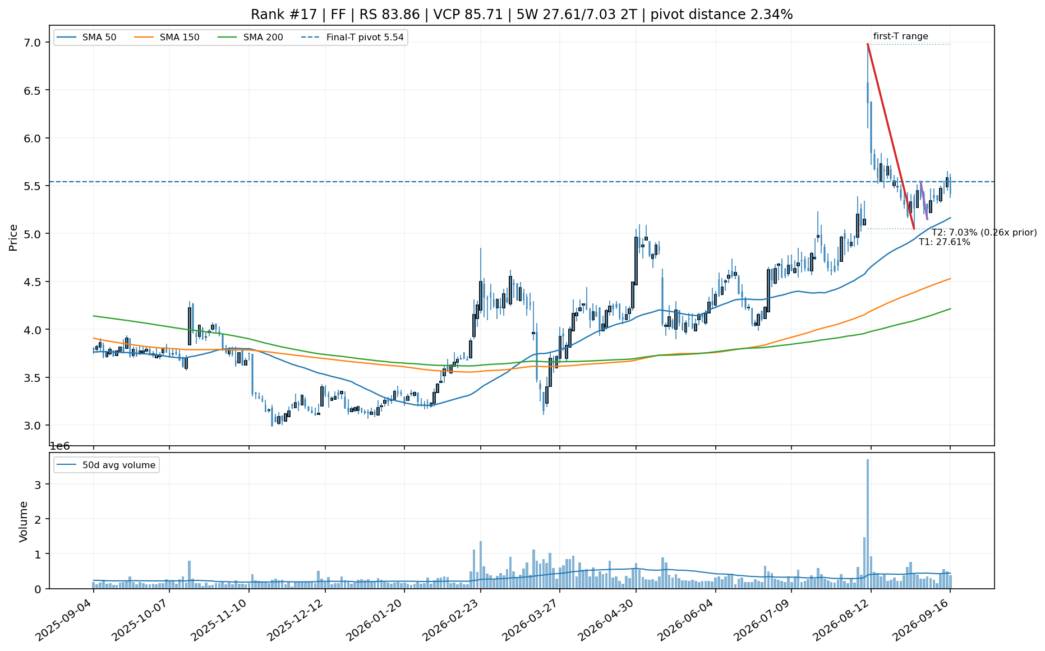Screen dimensions: 1045x651
Task: Click the red first-T contraction line
Action: pyautogui.click(x=891, y=136)
